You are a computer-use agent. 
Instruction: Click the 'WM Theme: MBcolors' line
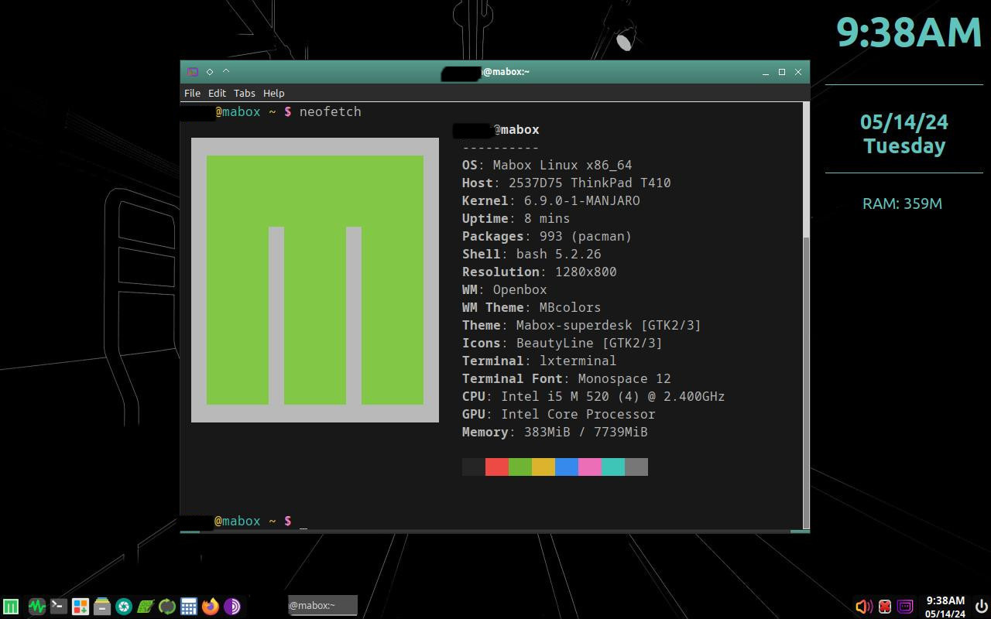tap(531, 307)
